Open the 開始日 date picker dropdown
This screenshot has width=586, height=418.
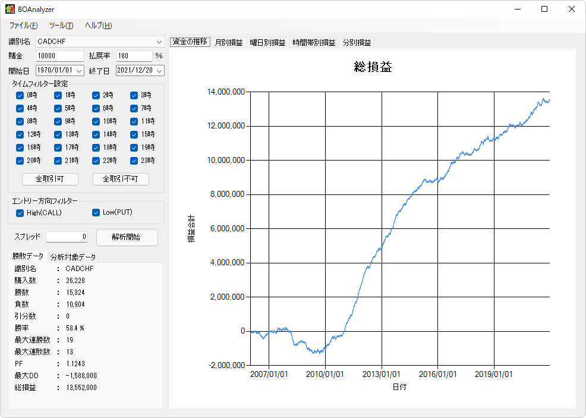point(79,70)
